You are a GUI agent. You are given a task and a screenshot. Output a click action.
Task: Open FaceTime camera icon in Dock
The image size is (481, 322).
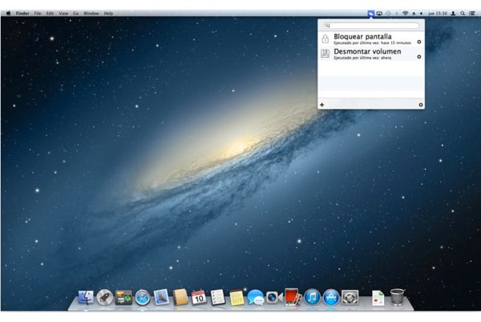coord(274,297)
